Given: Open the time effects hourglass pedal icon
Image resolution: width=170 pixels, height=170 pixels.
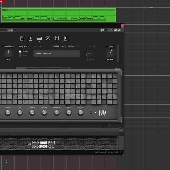Looking at the screenshot, I should coord(66,38).
